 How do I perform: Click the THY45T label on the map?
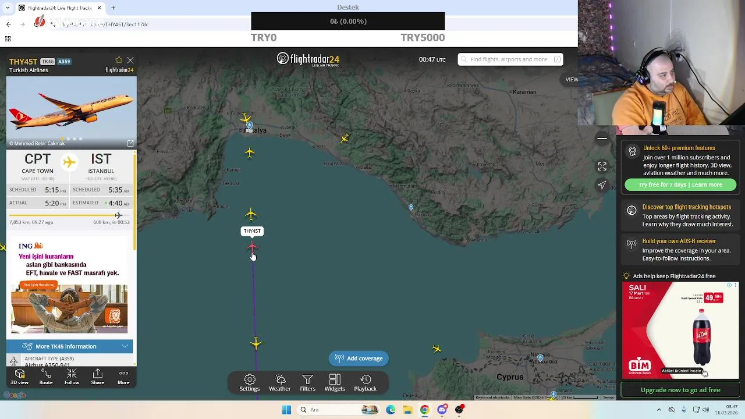tap(252, 231)
